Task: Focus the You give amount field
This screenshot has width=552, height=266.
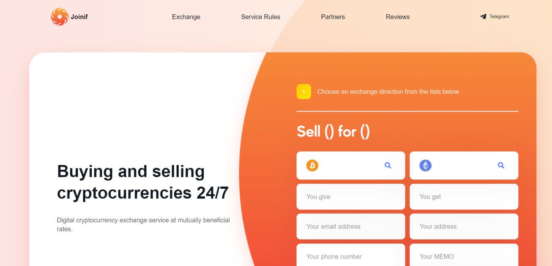Action: tap(350, 197)
